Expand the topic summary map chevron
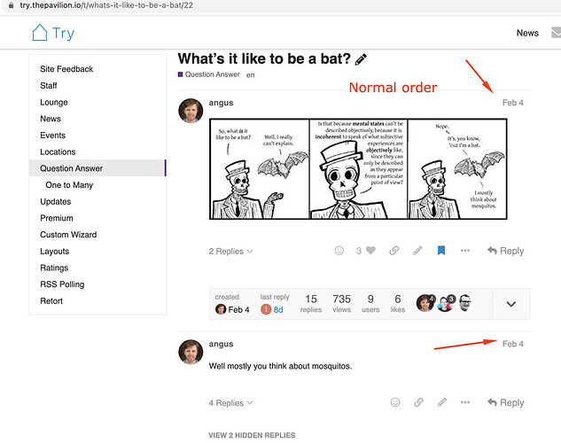 click(x=511, y=304)
